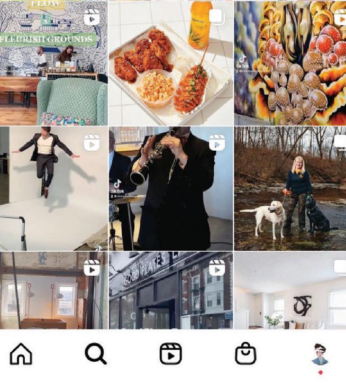The height and width of the screenshot is (383, 346).
Task: Open the Good Plates storefront video
Action: coord(171,290)
